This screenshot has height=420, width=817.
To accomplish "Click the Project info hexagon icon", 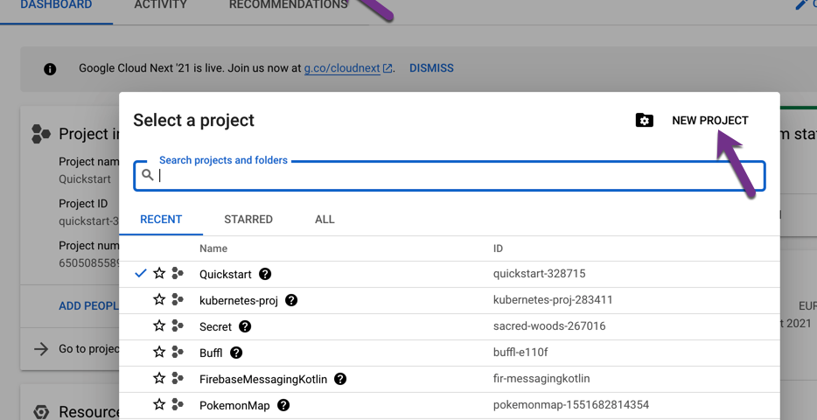I will 40,134.
